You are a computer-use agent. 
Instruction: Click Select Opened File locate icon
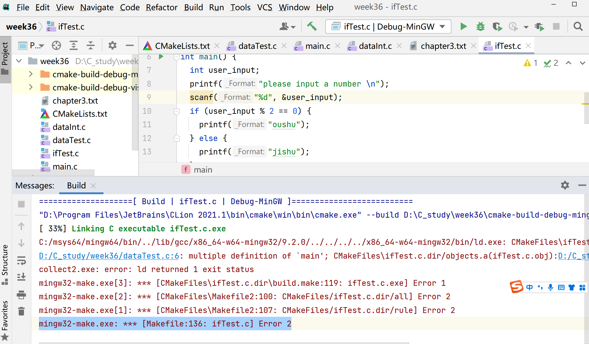pos(56,45)
